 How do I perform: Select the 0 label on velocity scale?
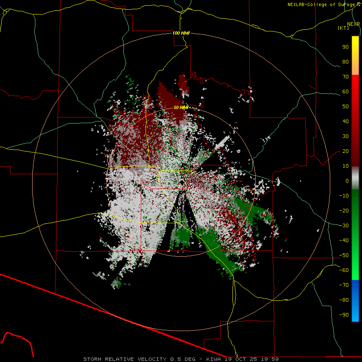(x=347, y=181)
